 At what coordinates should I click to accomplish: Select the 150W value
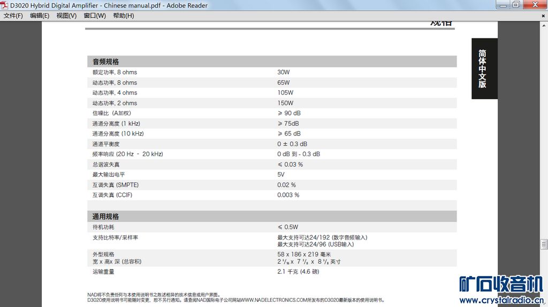click(285, 103)
